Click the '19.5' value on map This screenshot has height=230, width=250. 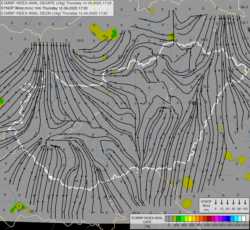click(80, 41)
